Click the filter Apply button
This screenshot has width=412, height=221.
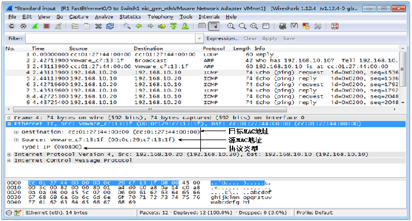(270, 38)
